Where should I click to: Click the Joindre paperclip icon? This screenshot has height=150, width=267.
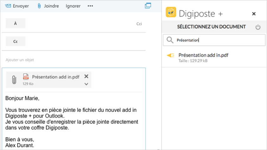click(39, 6)
